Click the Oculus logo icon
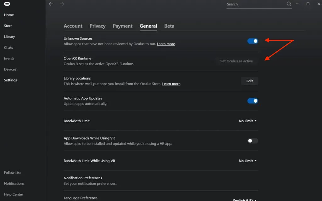 click(7, 4)
